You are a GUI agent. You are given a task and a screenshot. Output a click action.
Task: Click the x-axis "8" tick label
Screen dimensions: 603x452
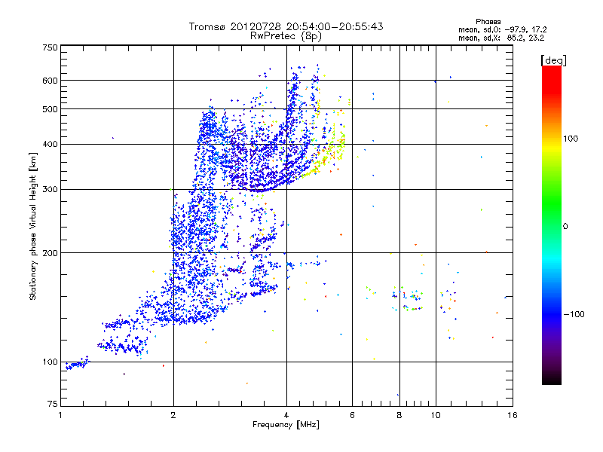(399, 415)
